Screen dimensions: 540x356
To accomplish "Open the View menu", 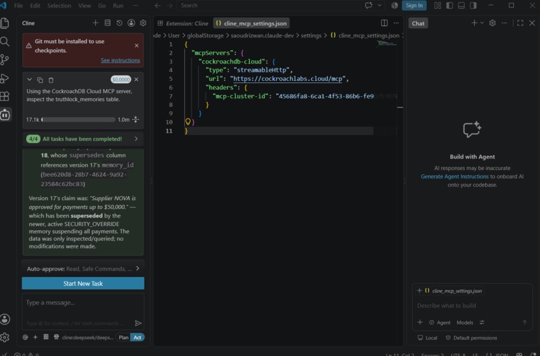I will (x=84, y=5).
